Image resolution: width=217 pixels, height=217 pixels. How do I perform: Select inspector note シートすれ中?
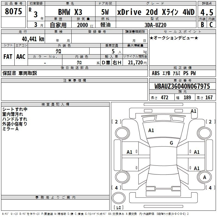[15, 109]
